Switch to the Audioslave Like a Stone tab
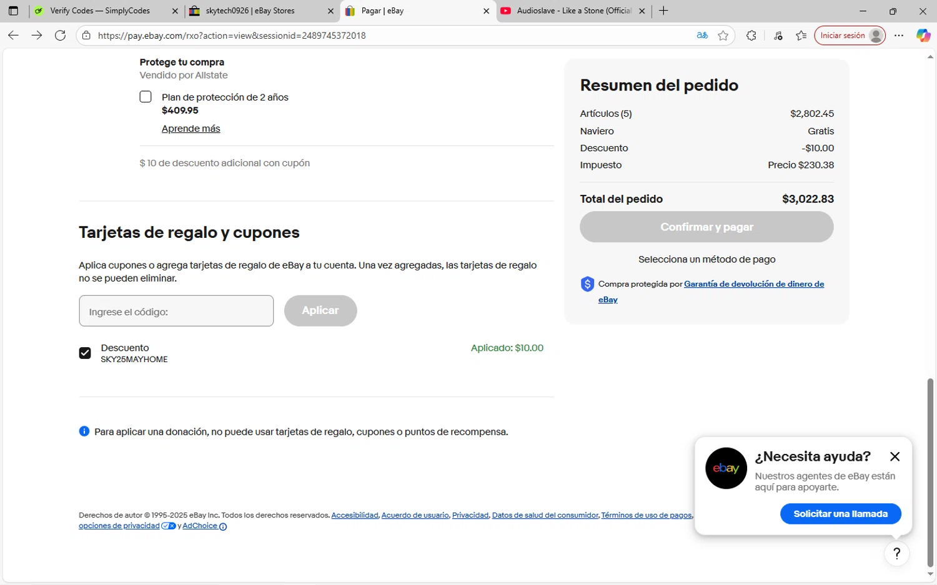937x585 pixels. (574, 11)
